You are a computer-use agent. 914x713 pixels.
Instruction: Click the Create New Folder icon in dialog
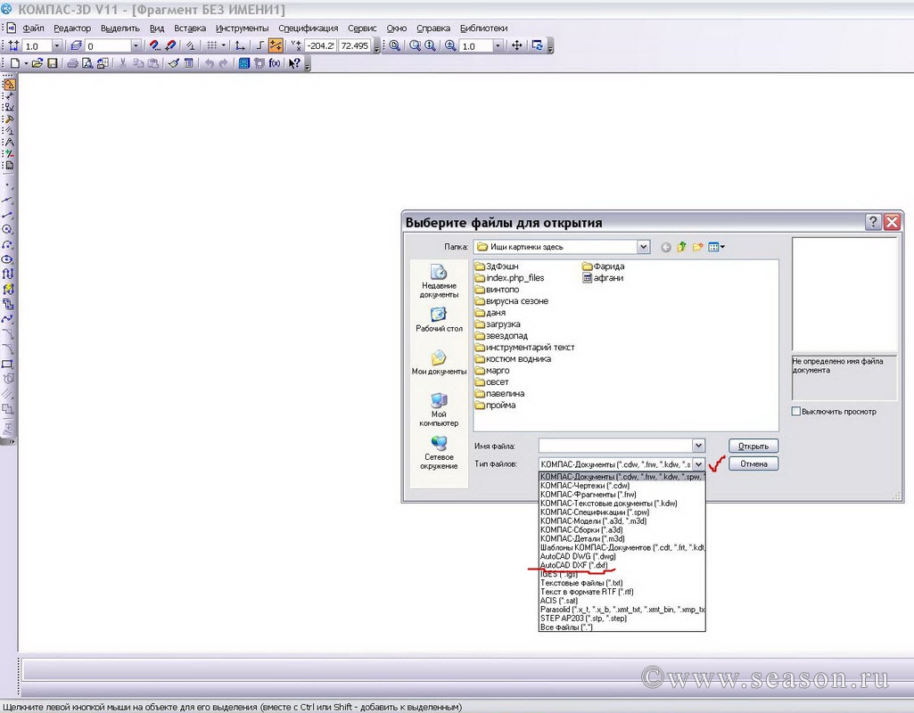(698, 247)
